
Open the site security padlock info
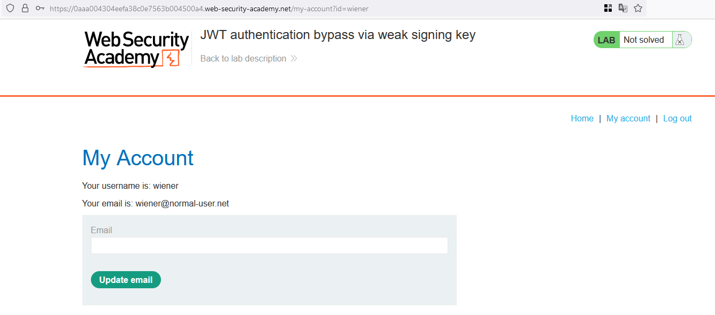[25, 8]
